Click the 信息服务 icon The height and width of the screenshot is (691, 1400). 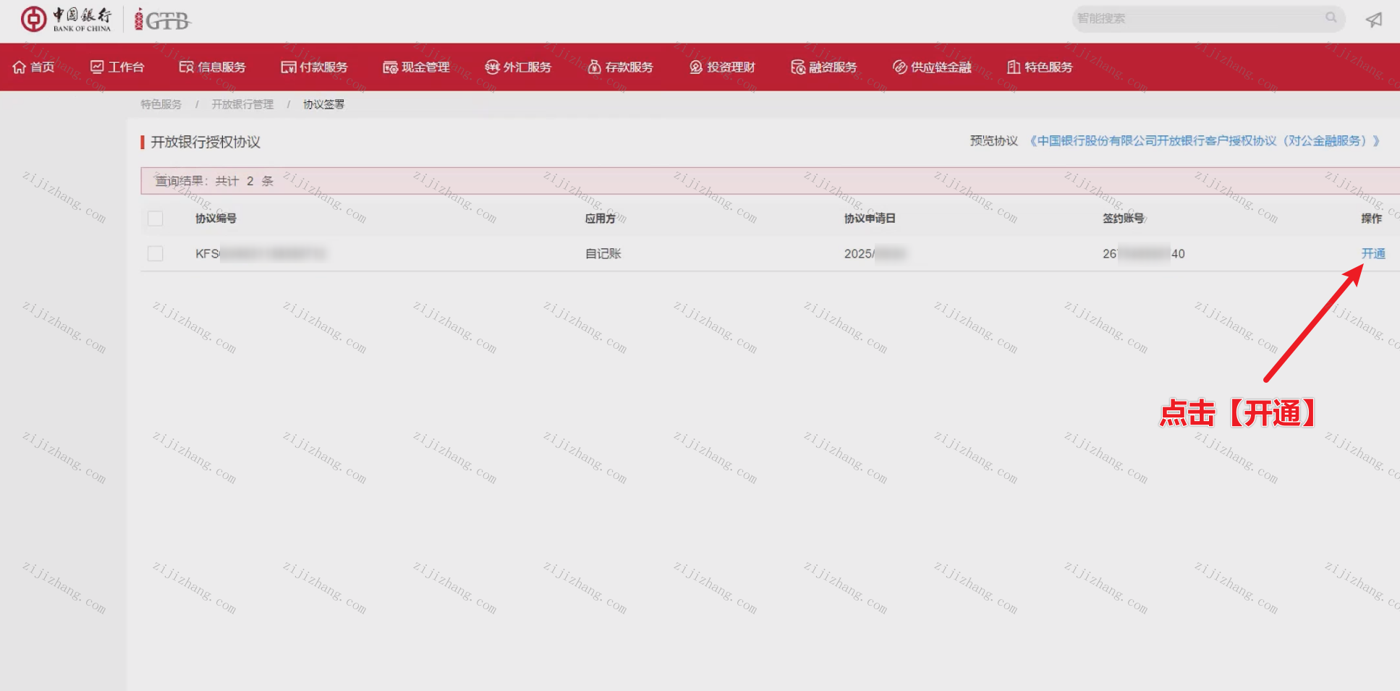point(186,67)
